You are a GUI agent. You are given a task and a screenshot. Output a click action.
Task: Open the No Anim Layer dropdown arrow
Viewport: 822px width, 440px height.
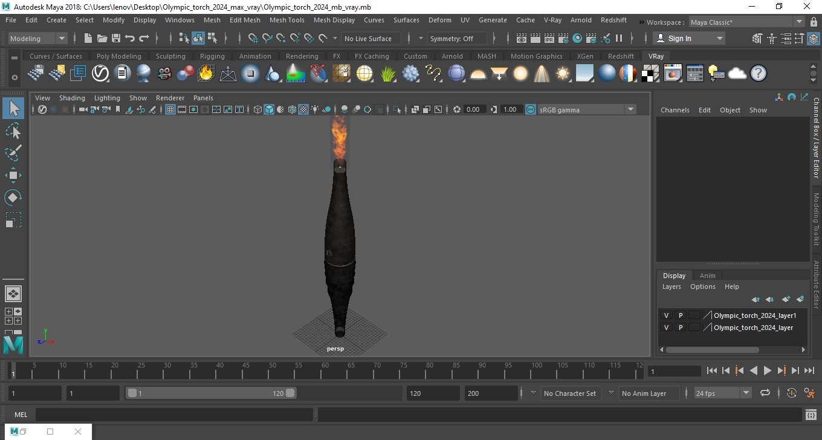(x=611, y=393)
